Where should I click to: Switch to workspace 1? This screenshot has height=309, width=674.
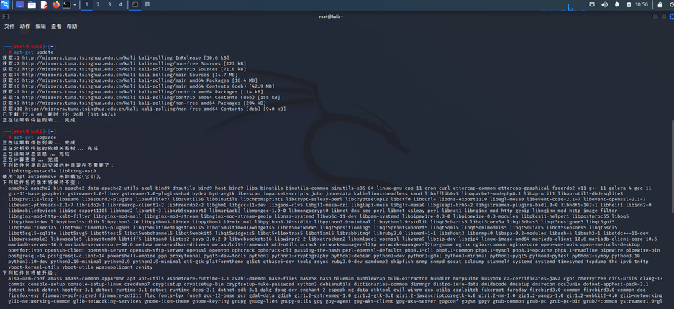pyautogui.click(x=87, y=5)
